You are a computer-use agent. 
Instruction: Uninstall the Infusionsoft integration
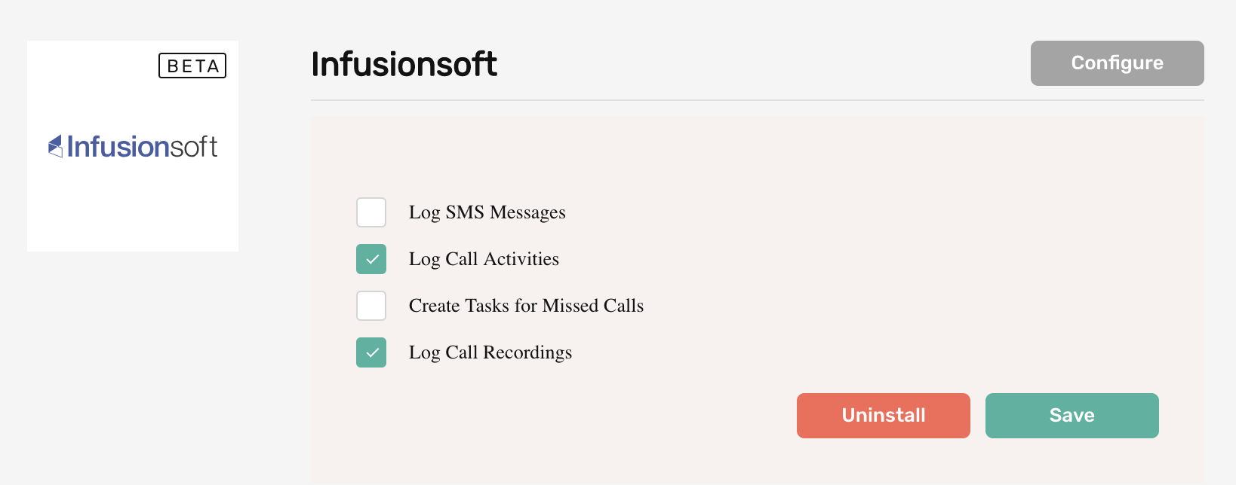(x=884, y=416)
